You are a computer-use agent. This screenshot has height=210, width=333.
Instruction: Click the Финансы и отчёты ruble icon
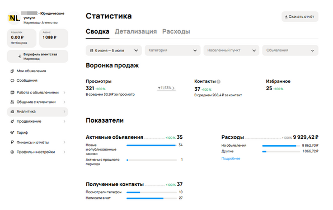tap(12, 142)
